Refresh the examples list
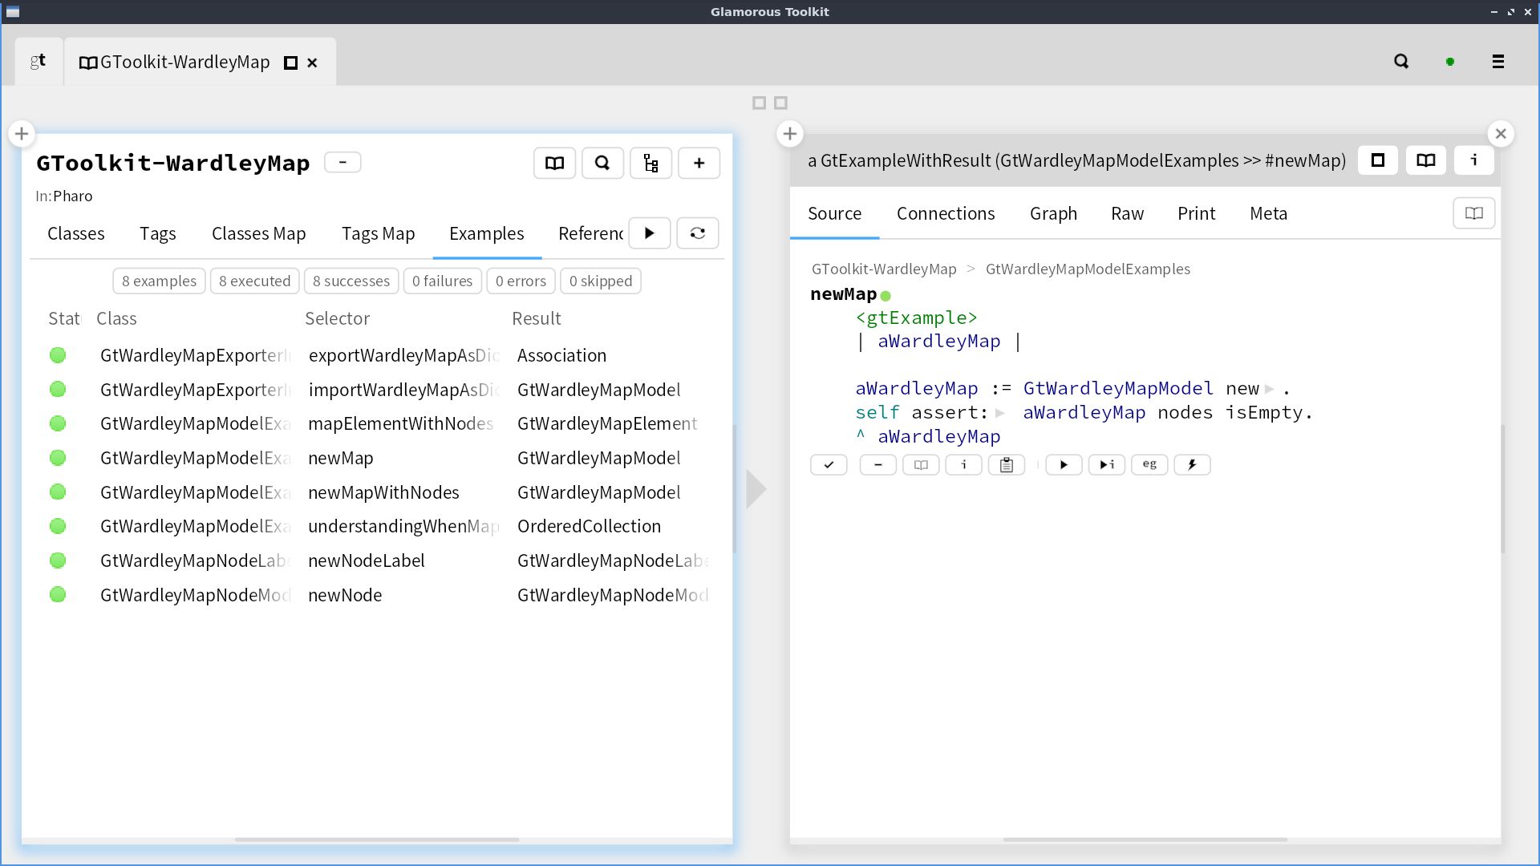 click(698, 233)
